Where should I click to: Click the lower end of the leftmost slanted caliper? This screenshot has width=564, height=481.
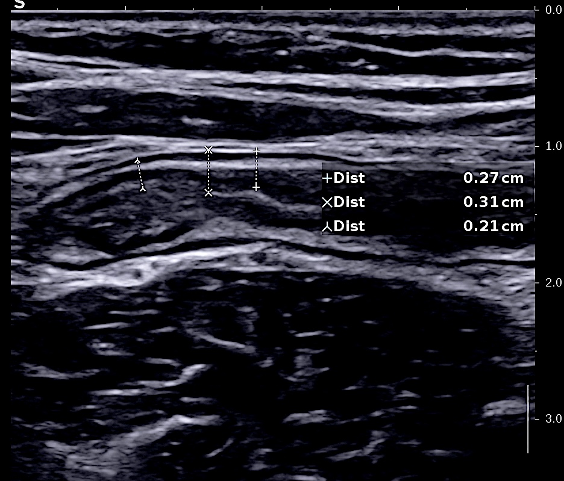[143, 189]
